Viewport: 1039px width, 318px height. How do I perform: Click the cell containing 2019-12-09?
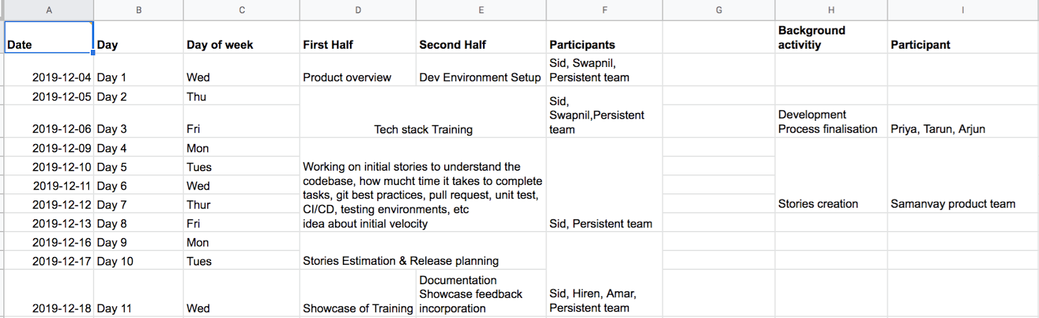tap(49, 147)
